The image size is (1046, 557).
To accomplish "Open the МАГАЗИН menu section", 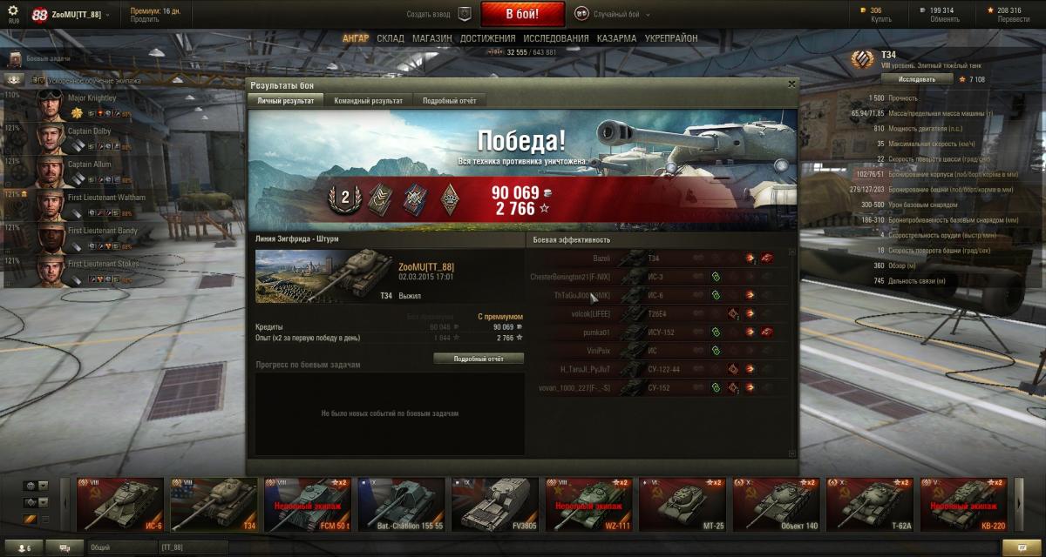I will tap(431, 38).
